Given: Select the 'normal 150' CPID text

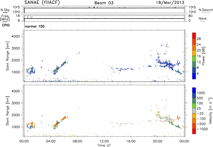Looking at the screenshot, I should click(35, 26).
